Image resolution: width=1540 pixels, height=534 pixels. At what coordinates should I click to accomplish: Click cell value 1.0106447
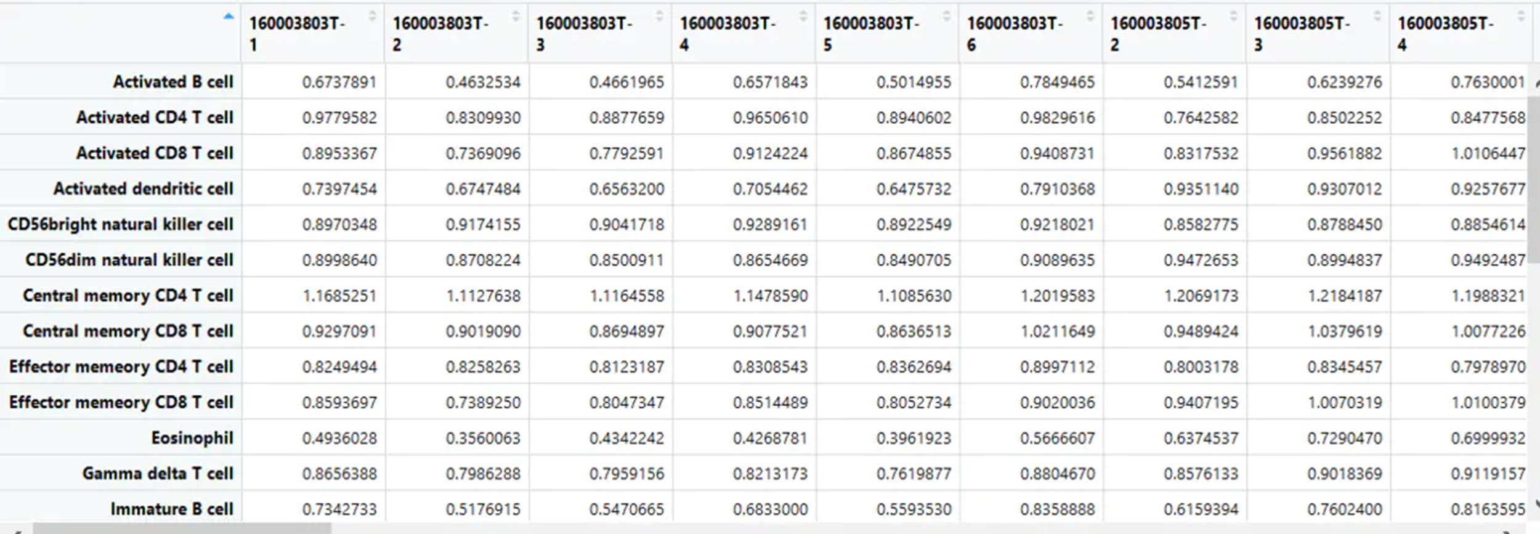[1488, 153]
